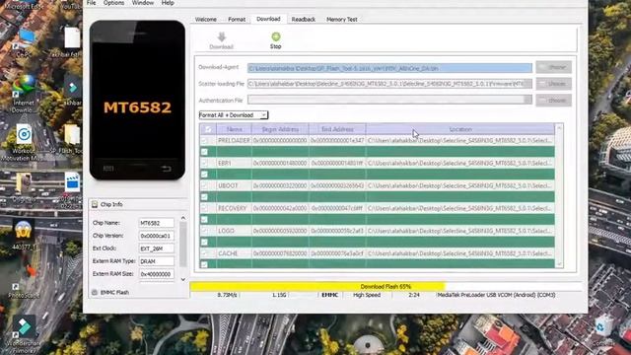Click the Name column header

(x=235, y=129)
